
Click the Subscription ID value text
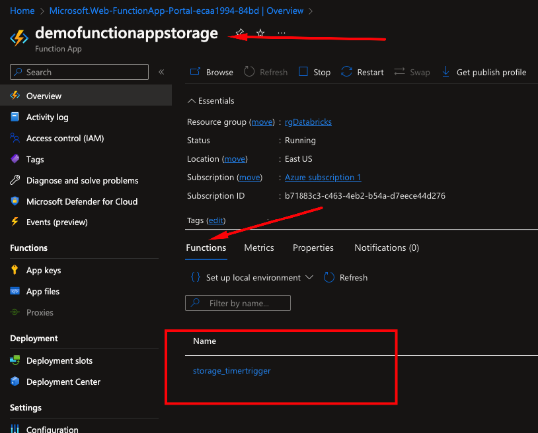pyautogui.click(x=365, y=195)
